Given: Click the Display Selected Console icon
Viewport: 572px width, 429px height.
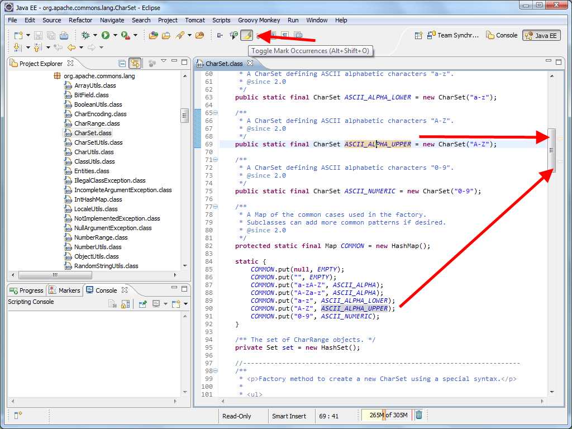Looking at the screenshot, I should tap(156, 303).
